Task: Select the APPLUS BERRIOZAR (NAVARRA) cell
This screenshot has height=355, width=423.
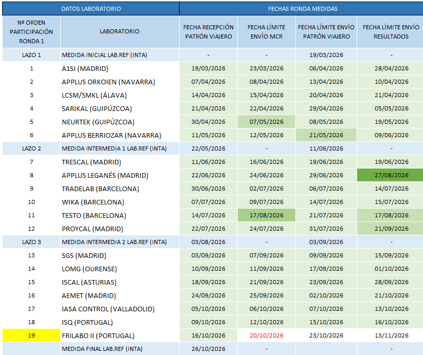Action: click(120, 135)
